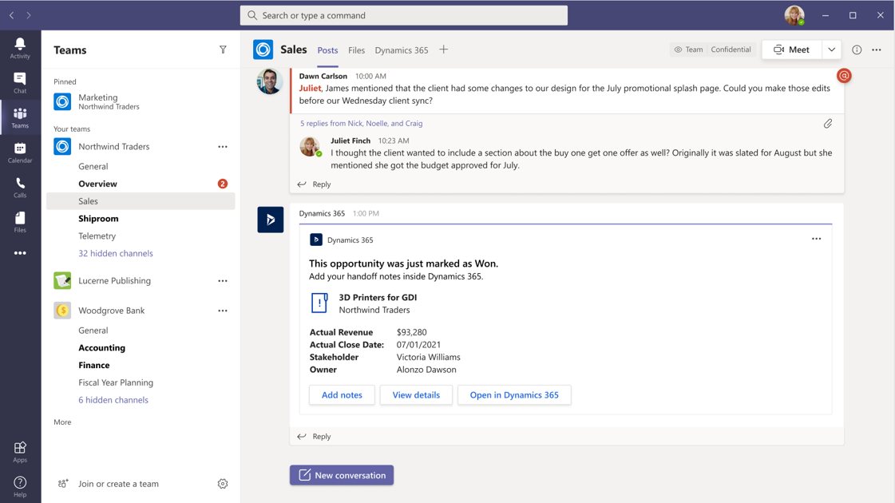The height and width of the screenshot is (503, 895).
Task: Select the Shiproom channel
Action: 98,219
